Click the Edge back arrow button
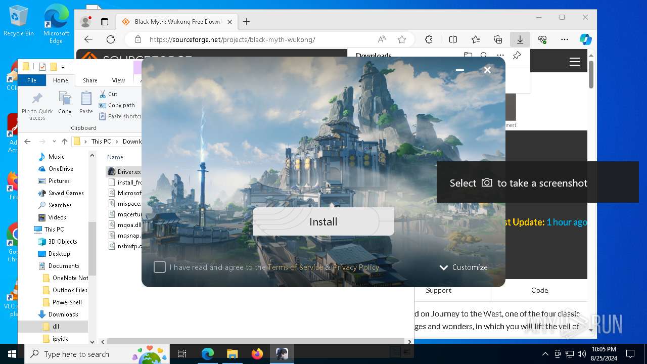The height and width of the screenshot is (364, 647). 88,39
